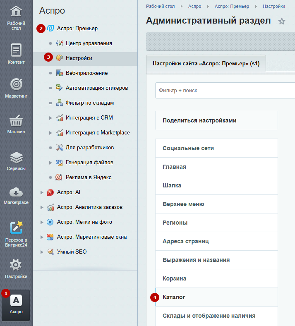The height and width of the screenshot is (326, 295).
Task: Click the Фильтр по складам icon
Action: [x=60, y=103]
